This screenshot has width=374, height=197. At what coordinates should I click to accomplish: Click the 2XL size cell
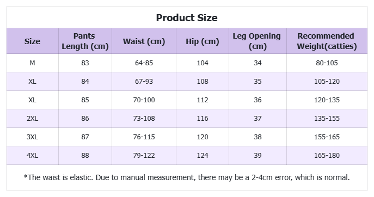tap(33, 119)
